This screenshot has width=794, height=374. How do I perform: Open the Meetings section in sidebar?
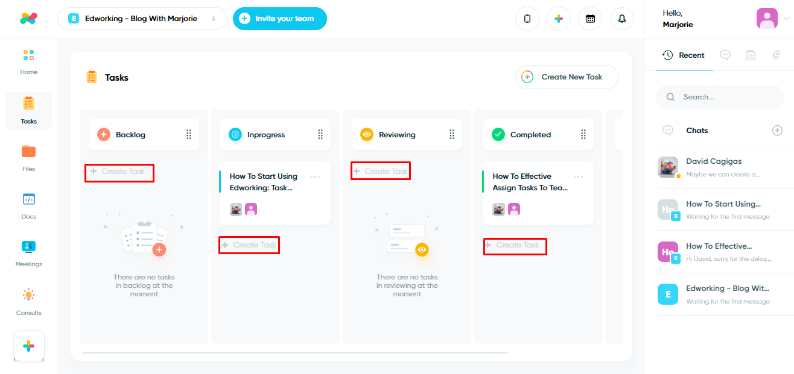click(28, 254)
